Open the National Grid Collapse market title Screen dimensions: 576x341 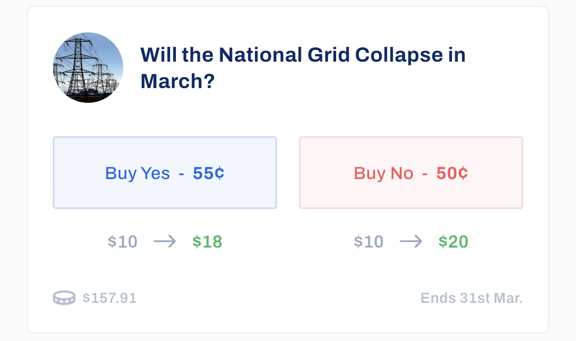pos(303,68)
